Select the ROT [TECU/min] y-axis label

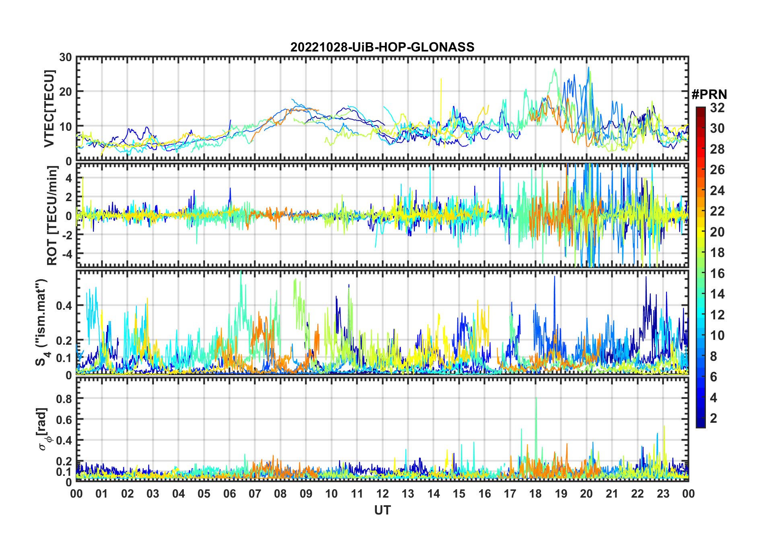point(52,216)
